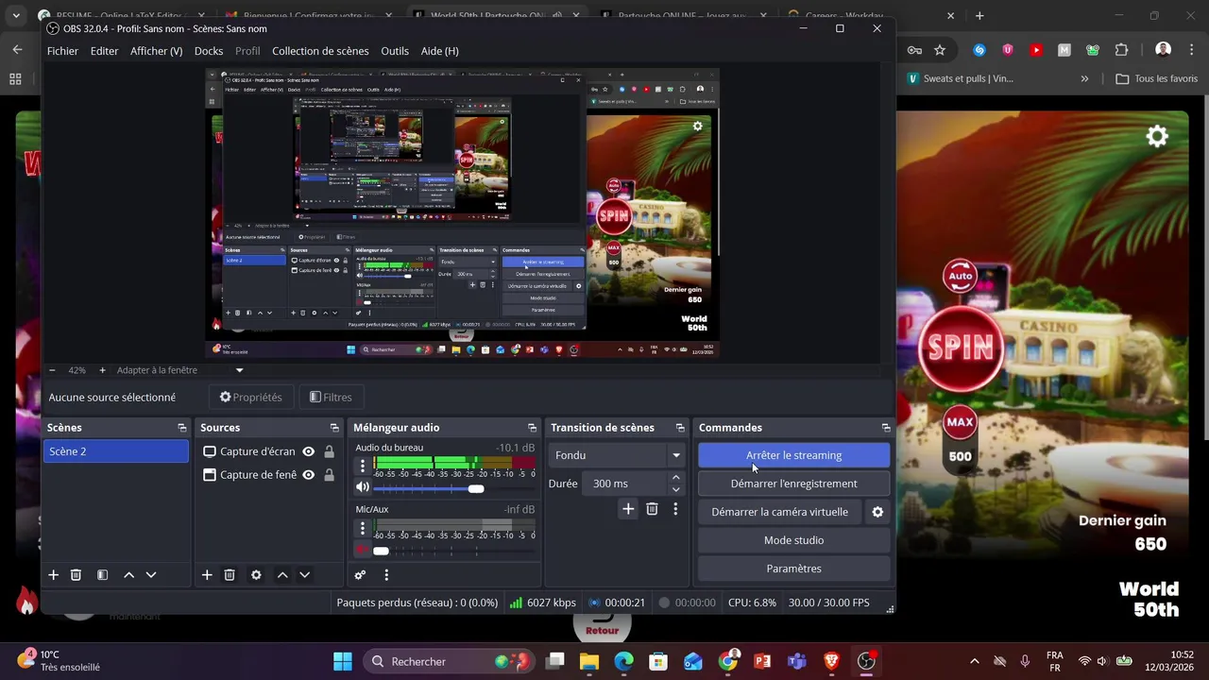Open scene filters icon in Scènes panel
1209x680 pixels.
pyautogui.click(x=102, y=574)
